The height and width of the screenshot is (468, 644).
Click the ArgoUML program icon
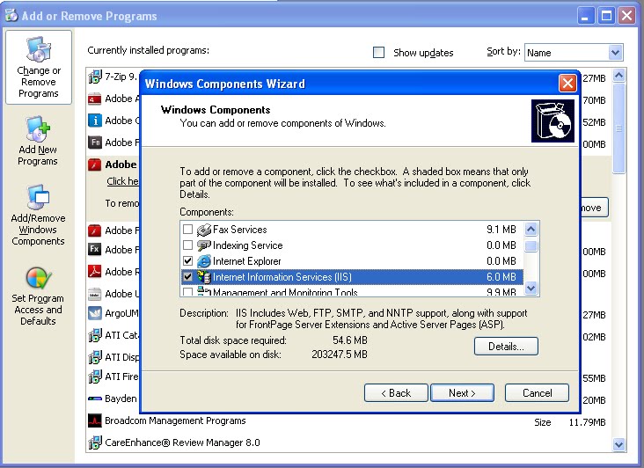95,313
